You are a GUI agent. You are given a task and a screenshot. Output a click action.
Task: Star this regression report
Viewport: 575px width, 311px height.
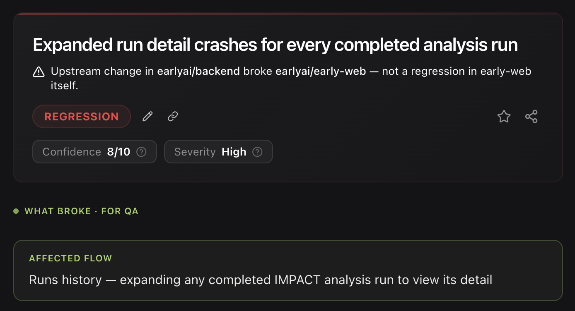(504, 117)
